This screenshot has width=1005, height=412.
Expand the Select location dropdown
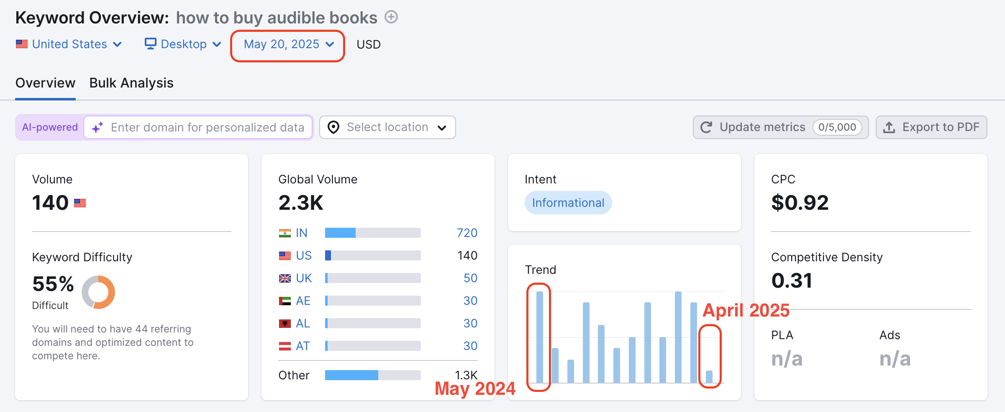pos(387,127)
